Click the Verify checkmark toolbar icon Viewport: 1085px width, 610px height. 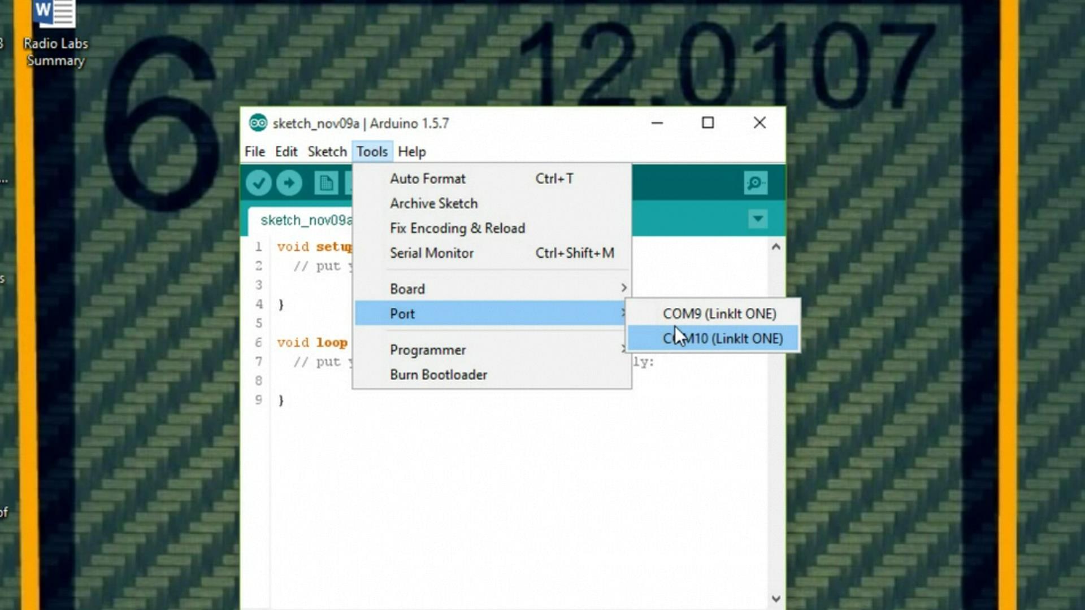pos(259,183)
